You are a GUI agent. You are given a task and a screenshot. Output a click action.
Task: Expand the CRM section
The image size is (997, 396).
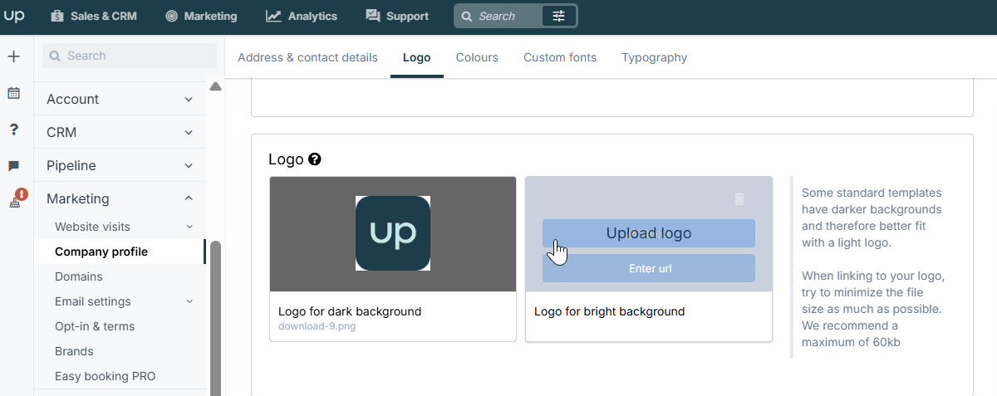120,132
